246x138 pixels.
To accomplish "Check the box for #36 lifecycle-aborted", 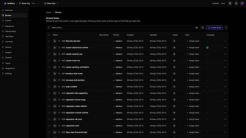I will pyautogui.click(x=49, y=41).
